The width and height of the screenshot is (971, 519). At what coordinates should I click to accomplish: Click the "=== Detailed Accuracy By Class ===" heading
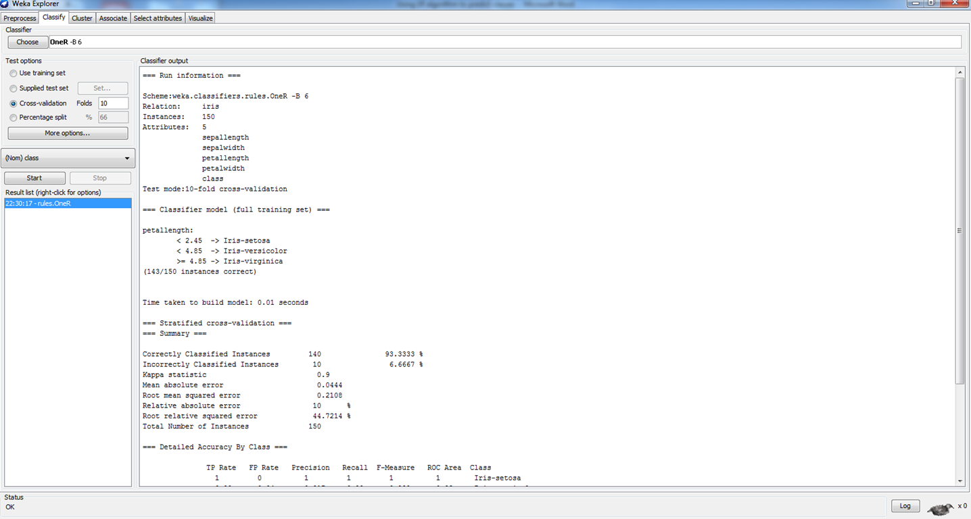pyautogui.click(x=215, y=447)
